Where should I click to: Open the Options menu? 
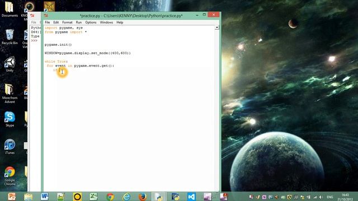[91, 22]
